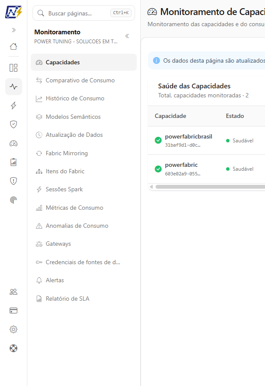The height and width of the screenshot is (386, 265).
Task: Go to Itens do Fabric
Action: 84,171
